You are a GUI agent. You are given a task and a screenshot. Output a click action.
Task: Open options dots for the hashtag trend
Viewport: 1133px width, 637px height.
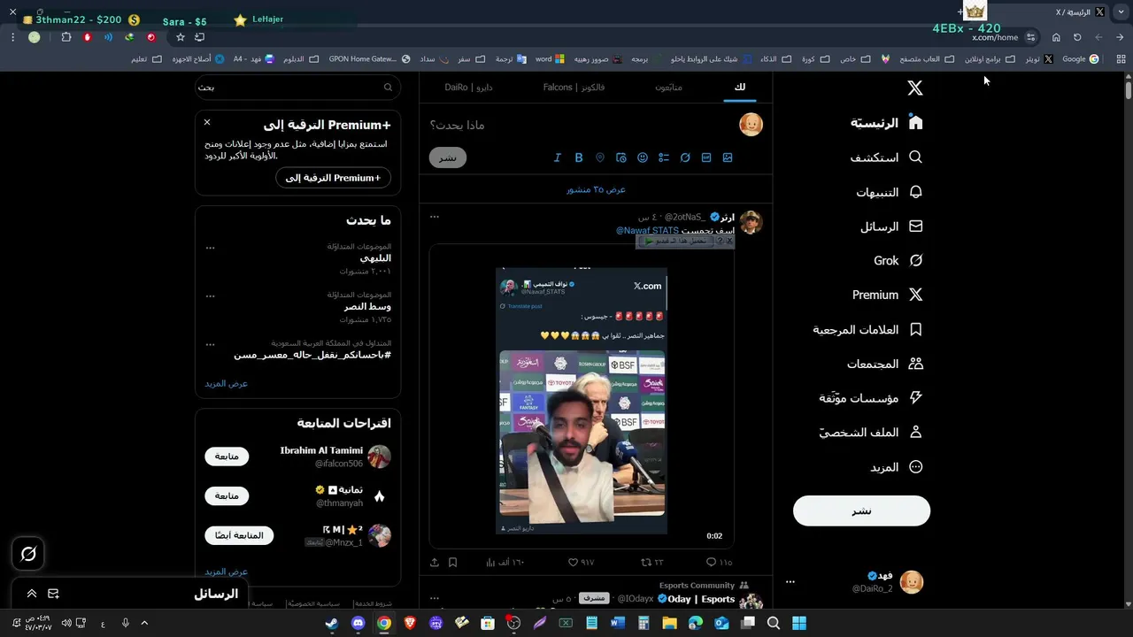210,343
